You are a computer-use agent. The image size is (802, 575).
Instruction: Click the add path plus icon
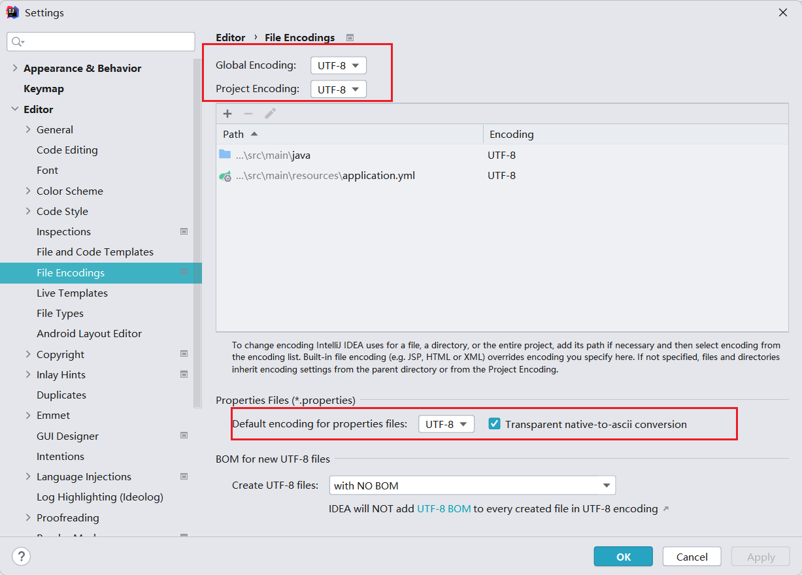tap(227, 114)
